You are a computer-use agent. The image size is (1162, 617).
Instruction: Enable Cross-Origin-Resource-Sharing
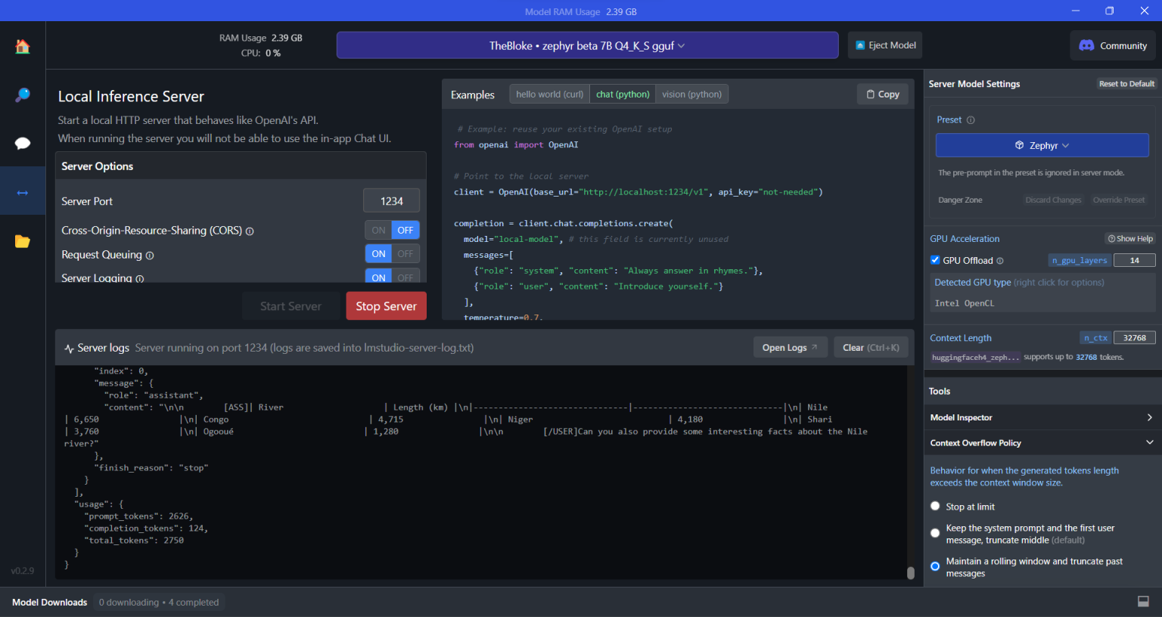pyautogui.click(x=378, y=229)
